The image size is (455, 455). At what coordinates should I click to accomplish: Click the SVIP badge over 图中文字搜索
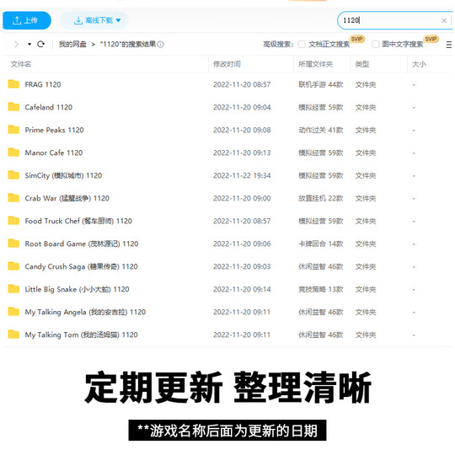pos(431,39)
